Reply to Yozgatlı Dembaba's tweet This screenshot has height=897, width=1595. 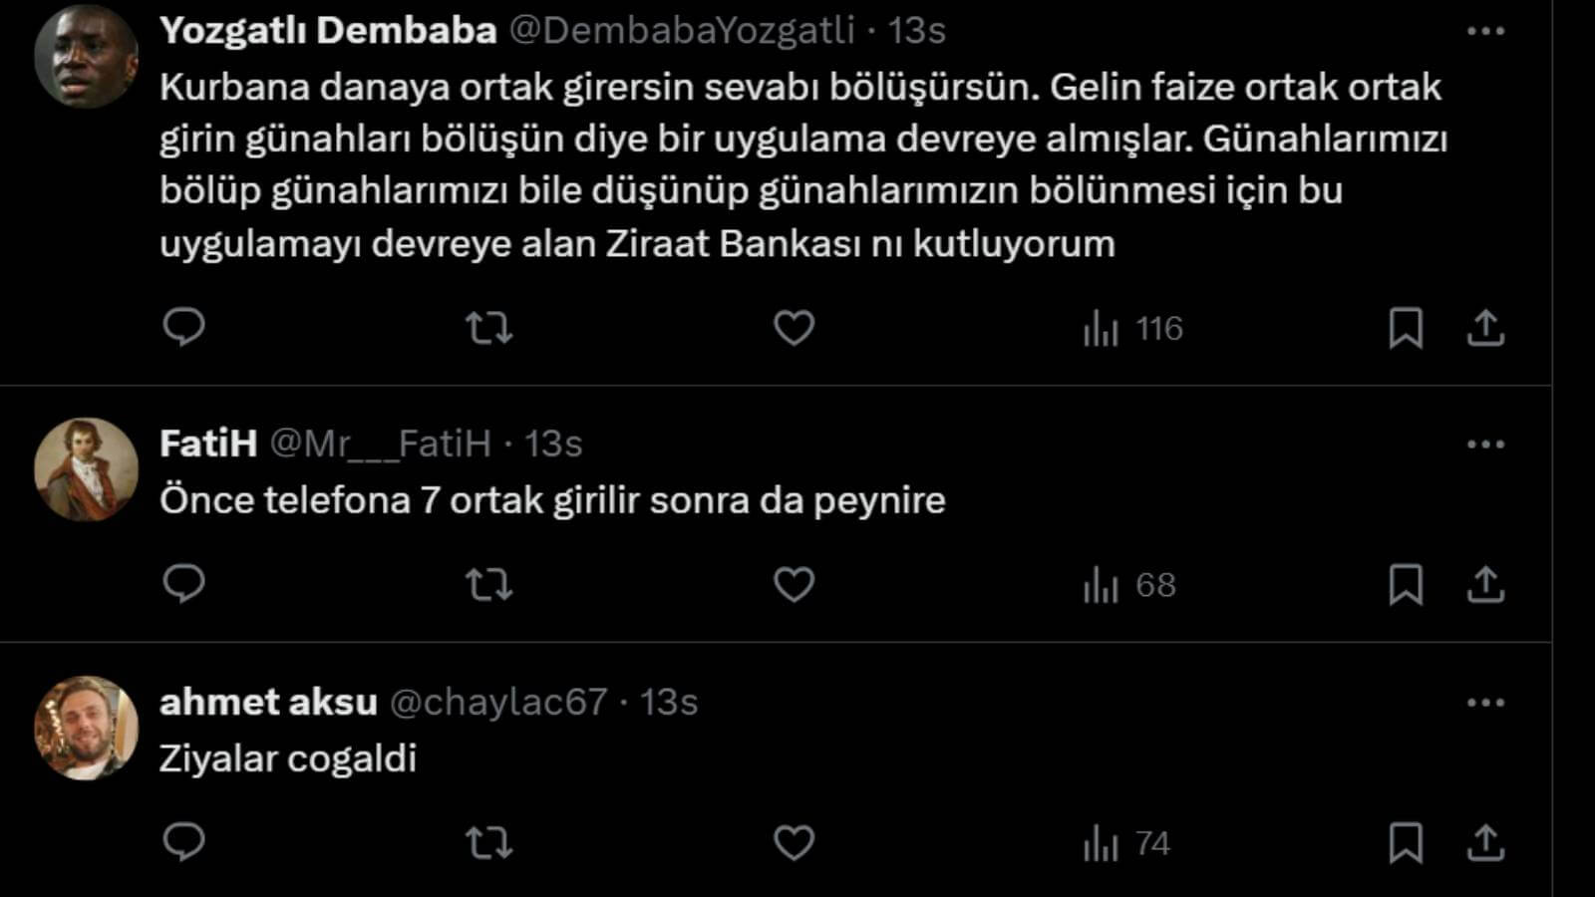(183, 328)
